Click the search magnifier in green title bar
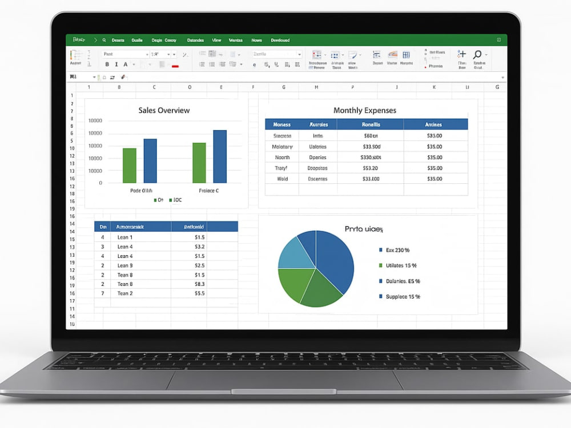571x428 pixels. pyautogui.click(x=104, y=40)
